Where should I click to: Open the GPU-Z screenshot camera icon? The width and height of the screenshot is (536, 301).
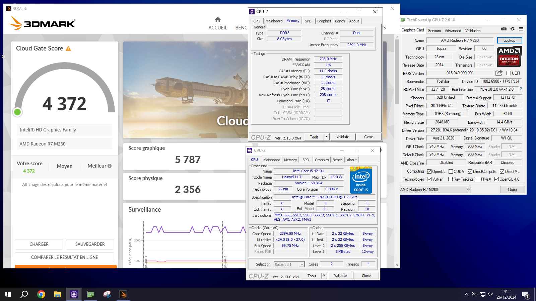[504, 29]
